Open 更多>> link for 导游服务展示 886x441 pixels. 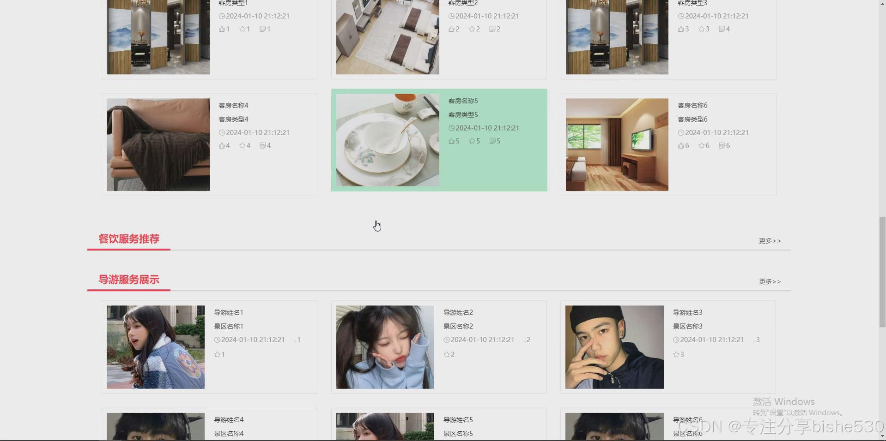(x=770, y=281)
